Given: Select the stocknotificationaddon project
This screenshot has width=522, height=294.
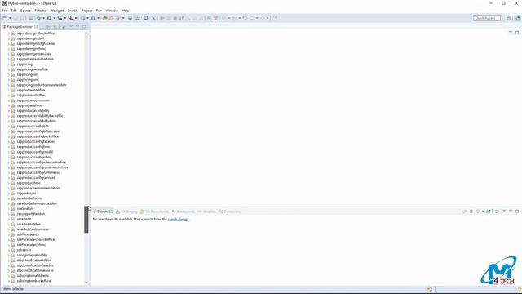Looking at the screenshot, I should click(x=34, y=261).
